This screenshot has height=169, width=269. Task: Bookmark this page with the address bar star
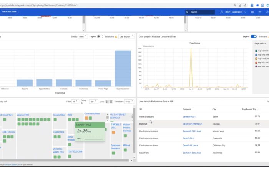coord(245,5)
